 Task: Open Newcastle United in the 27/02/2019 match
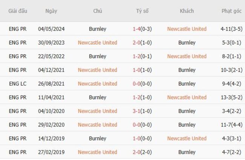click(x=98, y=152)
